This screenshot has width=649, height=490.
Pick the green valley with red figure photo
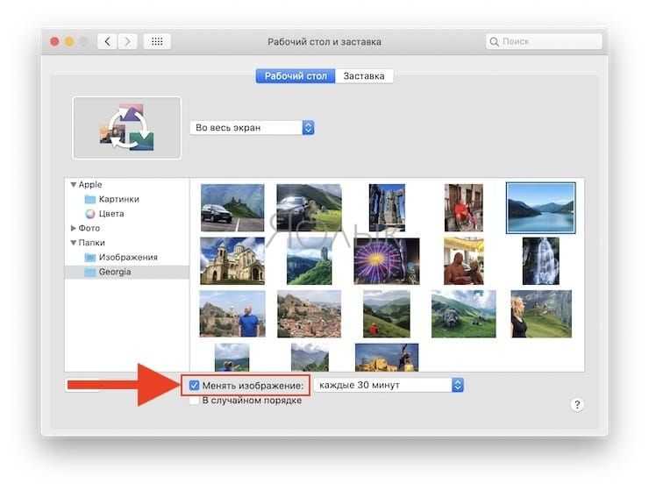[387, 314]
